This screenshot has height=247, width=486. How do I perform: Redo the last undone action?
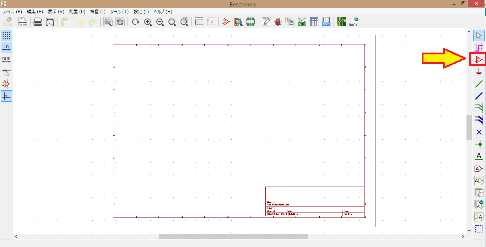(92, 22)
